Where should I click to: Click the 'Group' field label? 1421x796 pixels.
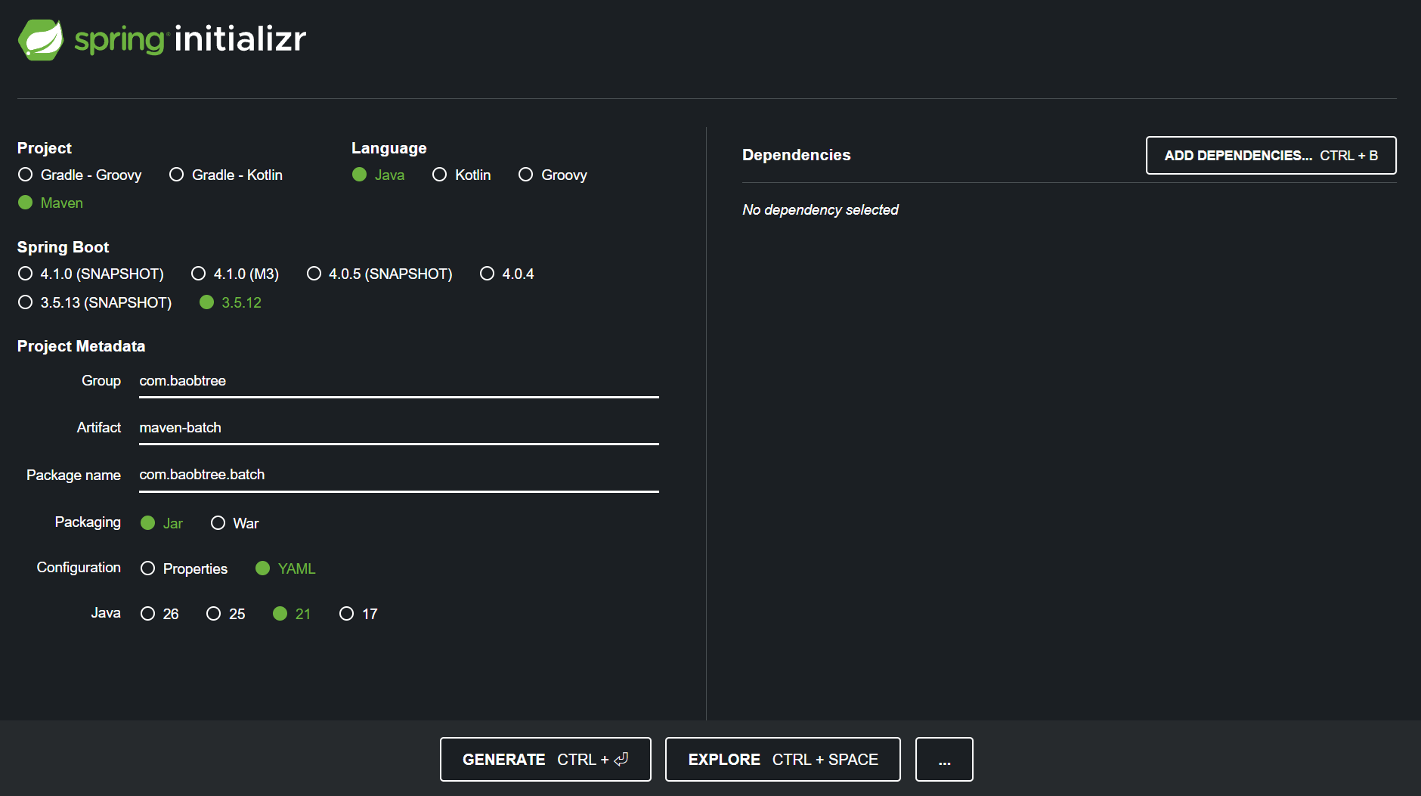(x=101, y=381)
